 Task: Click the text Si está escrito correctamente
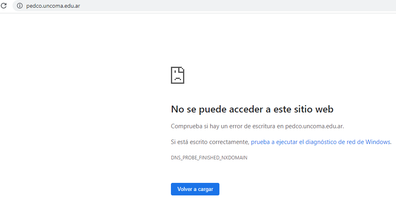tap(210, 142)
